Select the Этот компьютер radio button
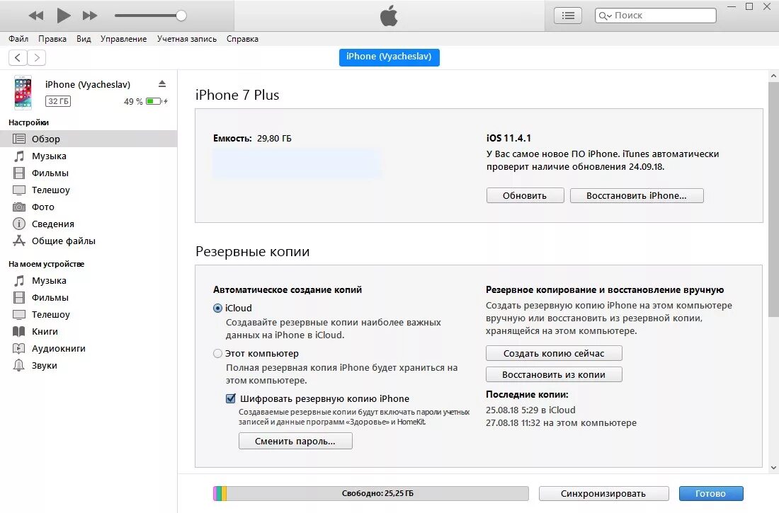This screenshot has width=779, height=513. (x=217, y=354)
